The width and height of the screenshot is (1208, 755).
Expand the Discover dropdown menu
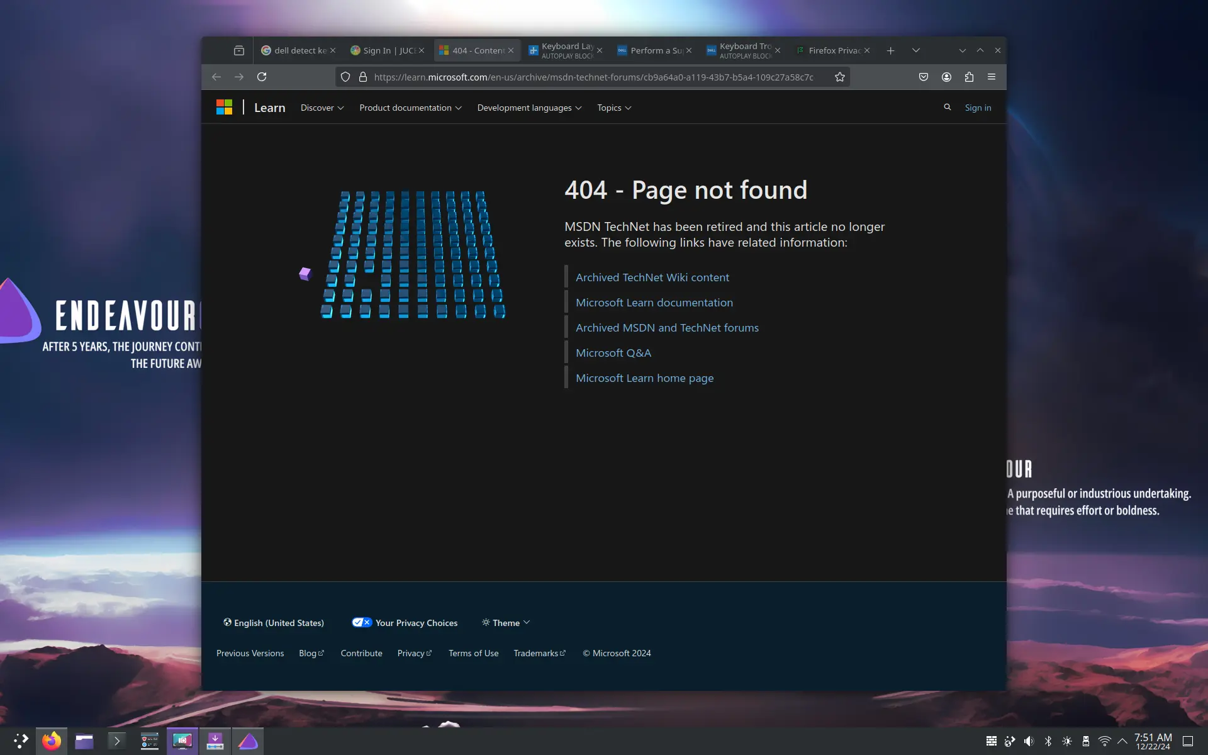(x=322, y=108)
